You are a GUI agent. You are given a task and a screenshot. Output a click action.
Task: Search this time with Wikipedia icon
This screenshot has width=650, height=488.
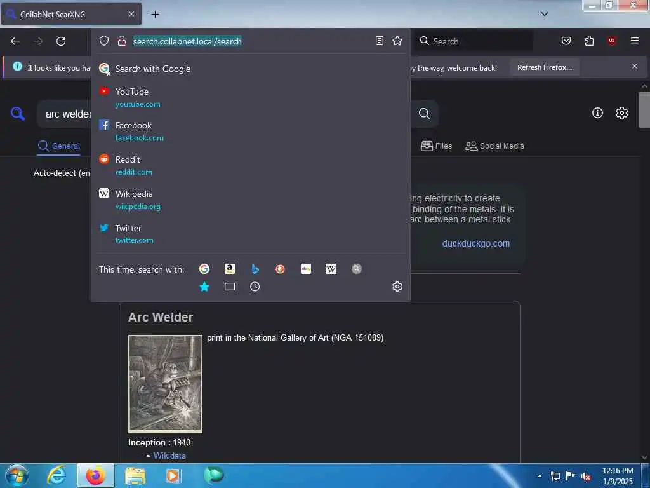(331, 269)
